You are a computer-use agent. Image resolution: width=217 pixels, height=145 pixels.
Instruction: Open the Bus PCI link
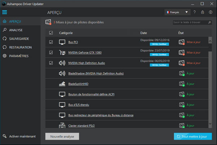pos(73,42)
